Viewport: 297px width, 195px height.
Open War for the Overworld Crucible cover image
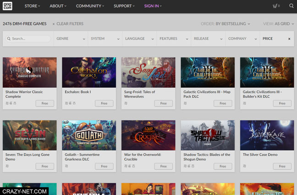tap(148, 135)
